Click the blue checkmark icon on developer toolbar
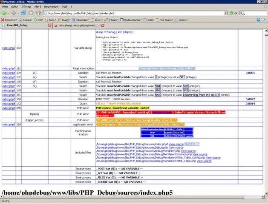The width and height of the screenshot is (268, 204). pos(259,20)
